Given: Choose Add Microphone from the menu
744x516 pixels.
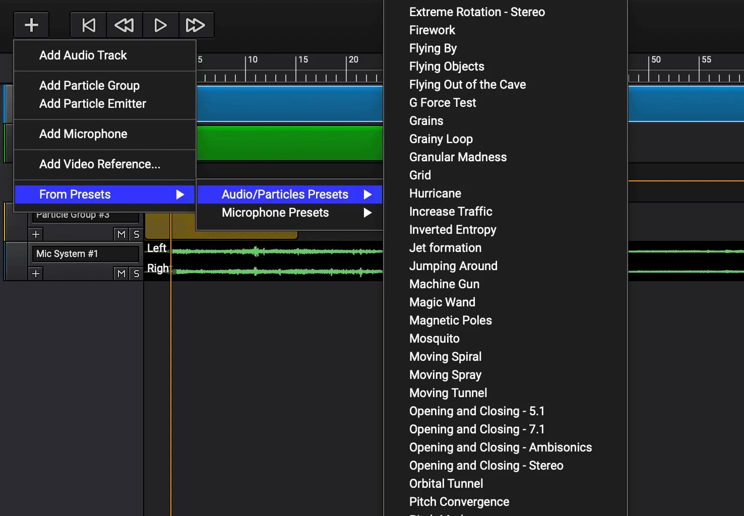Looking at the screenshot, I should (x=83, y=134).
